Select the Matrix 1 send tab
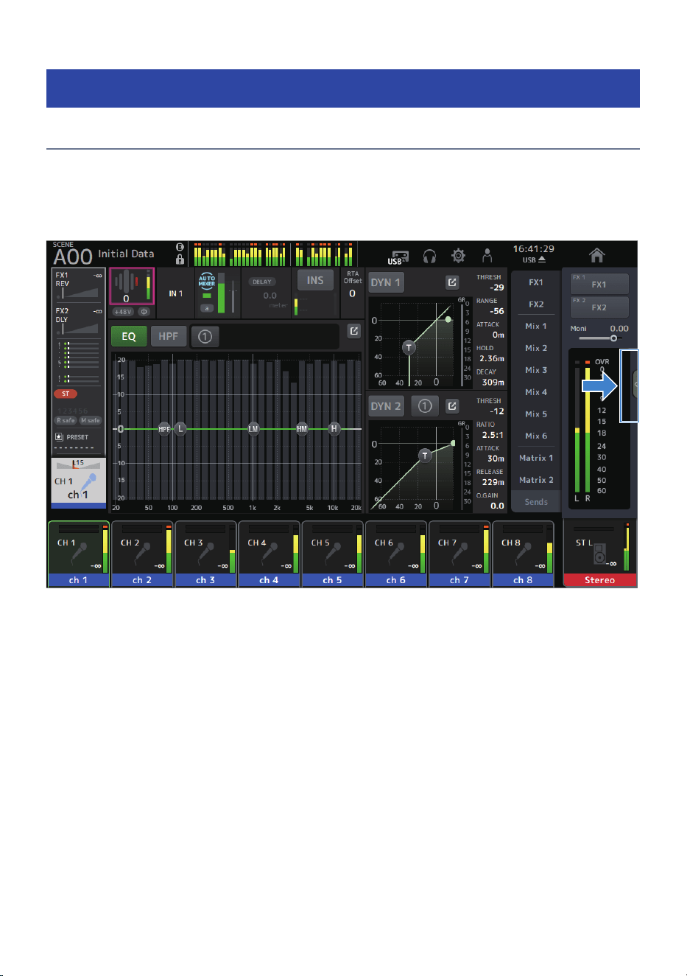 pos(536,458)
